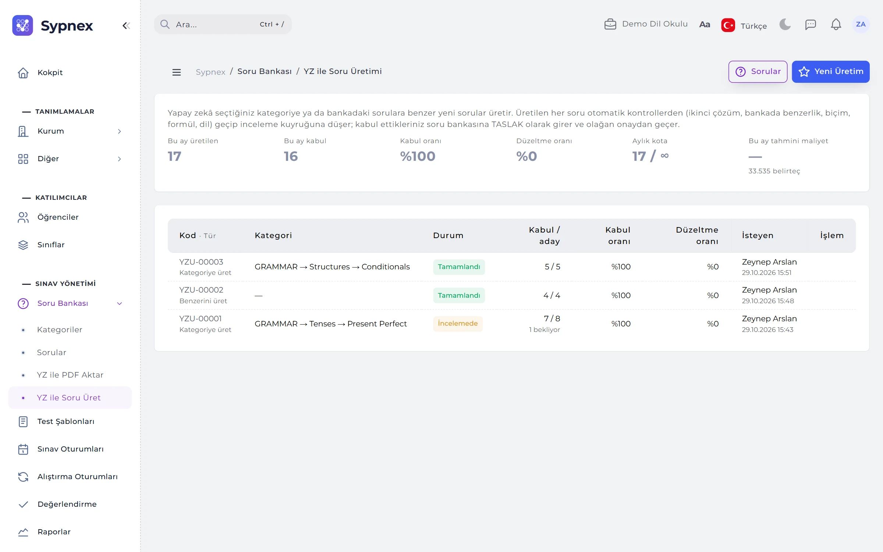Open row YZU-00002

point(511,296)
